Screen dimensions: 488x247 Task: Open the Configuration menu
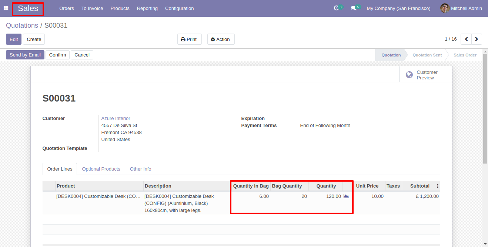180,8
